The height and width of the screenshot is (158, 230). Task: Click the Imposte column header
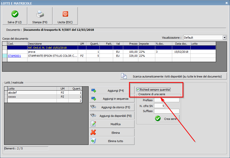[x=147, y=44]
